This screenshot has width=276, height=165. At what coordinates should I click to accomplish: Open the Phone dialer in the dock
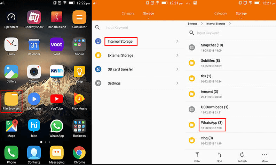click(x=11, y=153)
